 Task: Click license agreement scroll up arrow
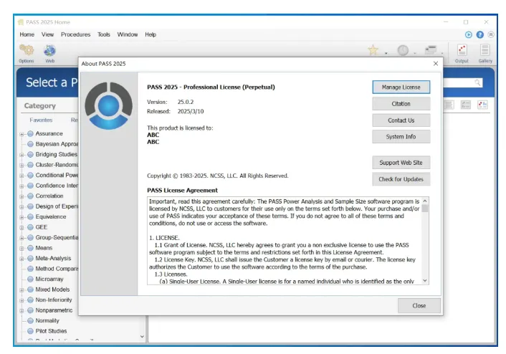click(x=425, y=201)
